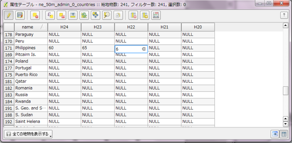Image resolution: width=292 pixels, height=143 pixels.
Task: Click the Qatar name cell
Action: [31, 82]
